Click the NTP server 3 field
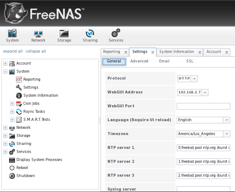Image resolution: width=235 pixels, height=192 pixels. (203, 176)
